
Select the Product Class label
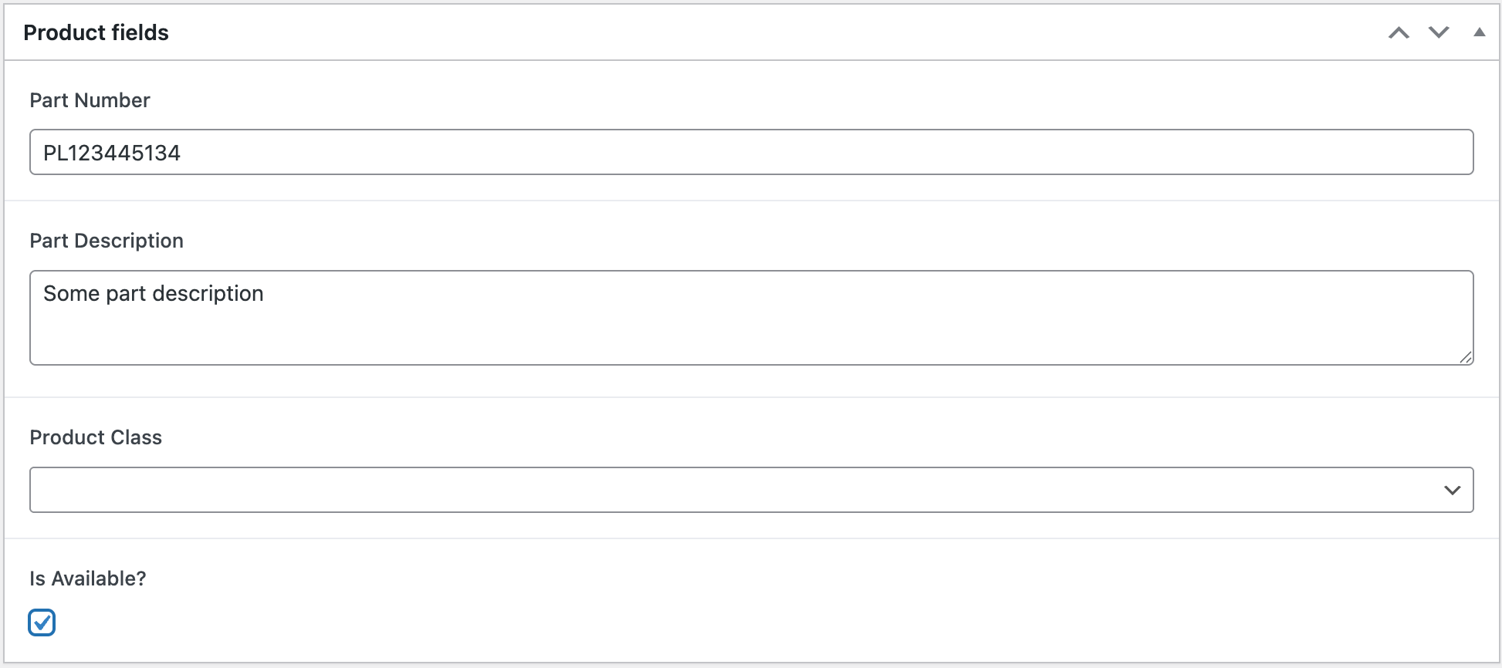point(96,437)
